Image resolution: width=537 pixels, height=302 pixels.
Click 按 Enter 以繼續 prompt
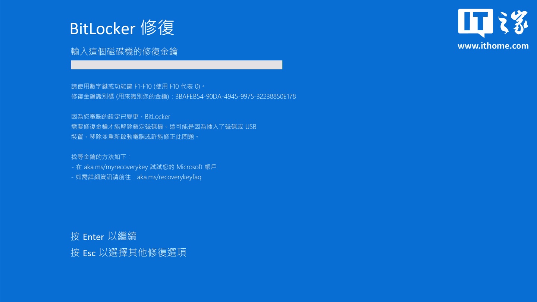click(x=103, y=236)
